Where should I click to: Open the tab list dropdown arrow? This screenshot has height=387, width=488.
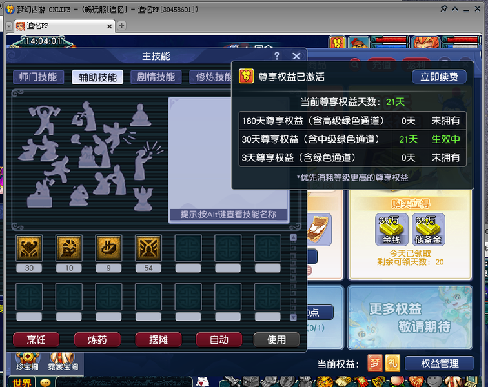tap(9, 26)
